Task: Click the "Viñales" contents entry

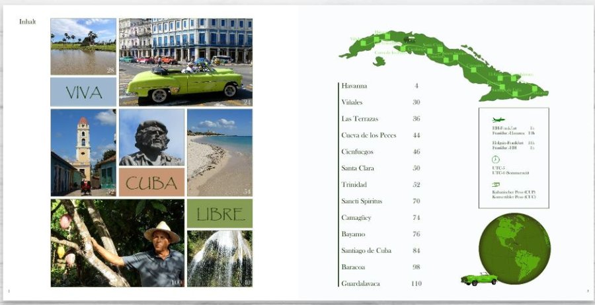Action: click(x=352, y=102)
